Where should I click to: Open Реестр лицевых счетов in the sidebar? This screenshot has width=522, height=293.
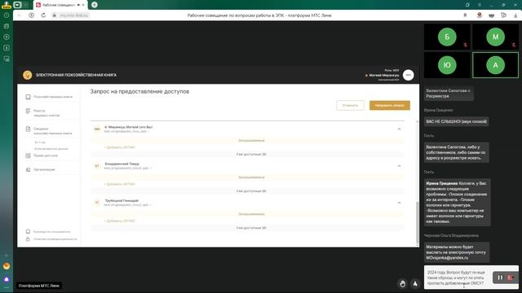[46, 113]
